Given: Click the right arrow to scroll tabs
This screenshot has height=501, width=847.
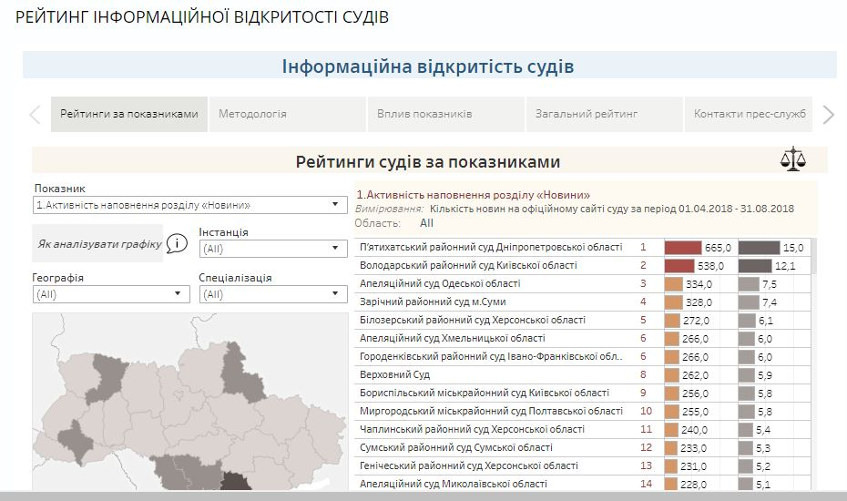Looking at the screenshot, I should (x=828, y=115).
